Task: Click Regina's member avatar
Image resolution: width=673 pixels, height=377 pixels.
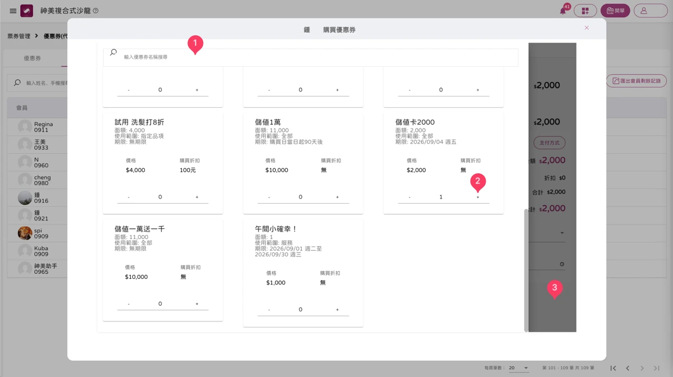Action: (x=25, y=127)
